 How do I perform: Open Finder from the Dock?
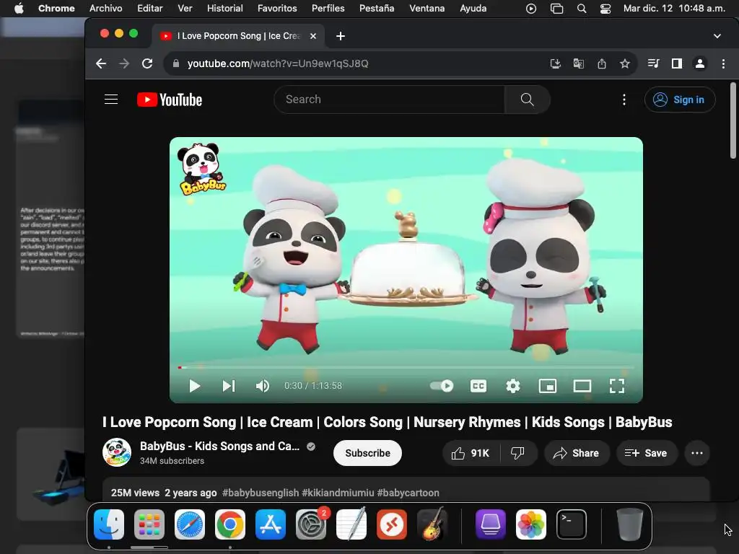[x=109, y=524]
